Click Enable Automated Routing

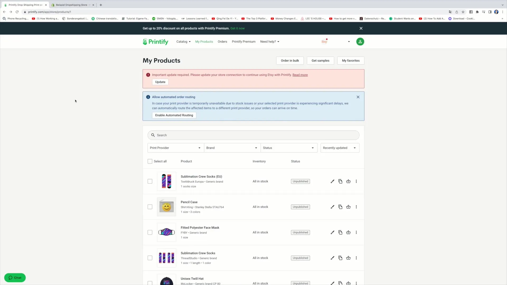point(174,115)
